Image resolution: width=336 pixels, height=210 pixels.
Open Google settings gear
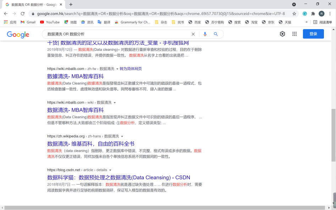tap(282, 34)
